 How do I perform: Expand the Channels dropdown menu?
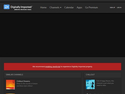point(55,8)
